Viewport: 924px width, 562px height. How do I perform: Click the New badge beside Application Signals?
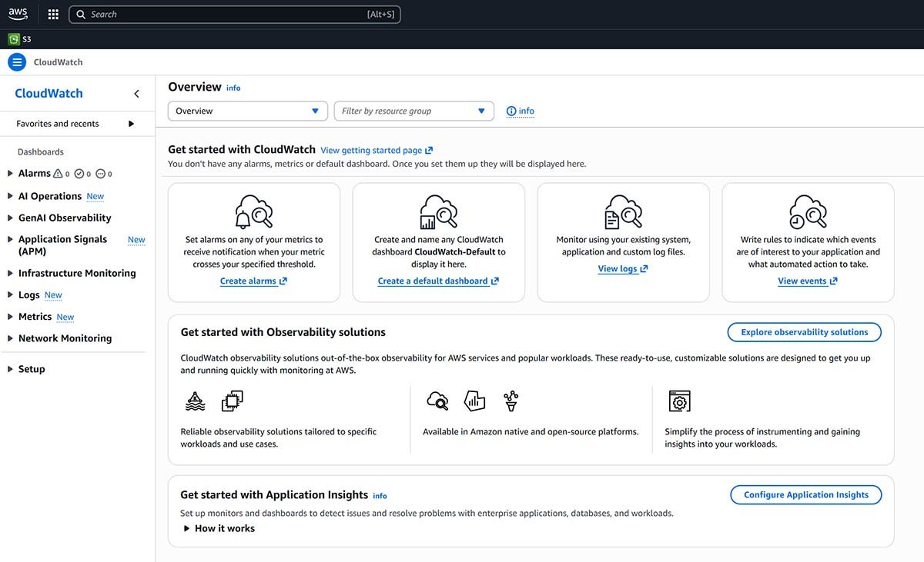136,240
